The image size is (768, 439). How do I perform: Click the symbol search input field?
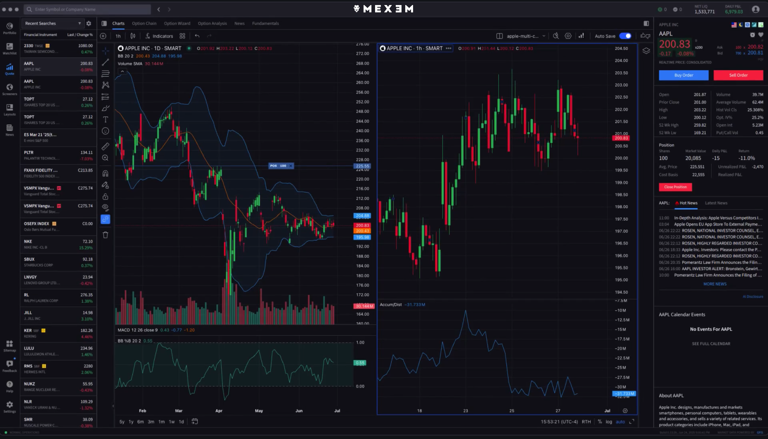[87, 9]
